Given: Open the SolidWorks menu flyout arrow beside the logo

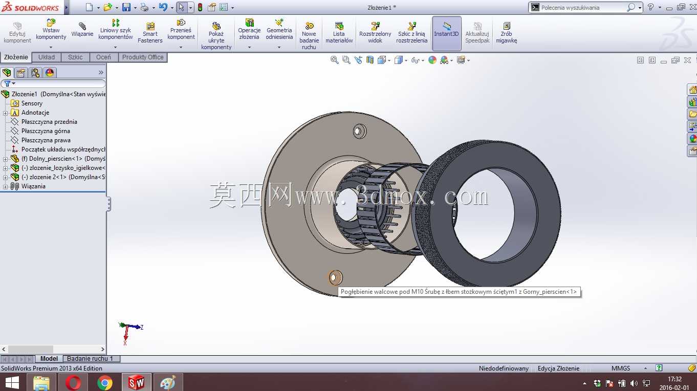Looking at the screenshot, I should tap(67, 7).
